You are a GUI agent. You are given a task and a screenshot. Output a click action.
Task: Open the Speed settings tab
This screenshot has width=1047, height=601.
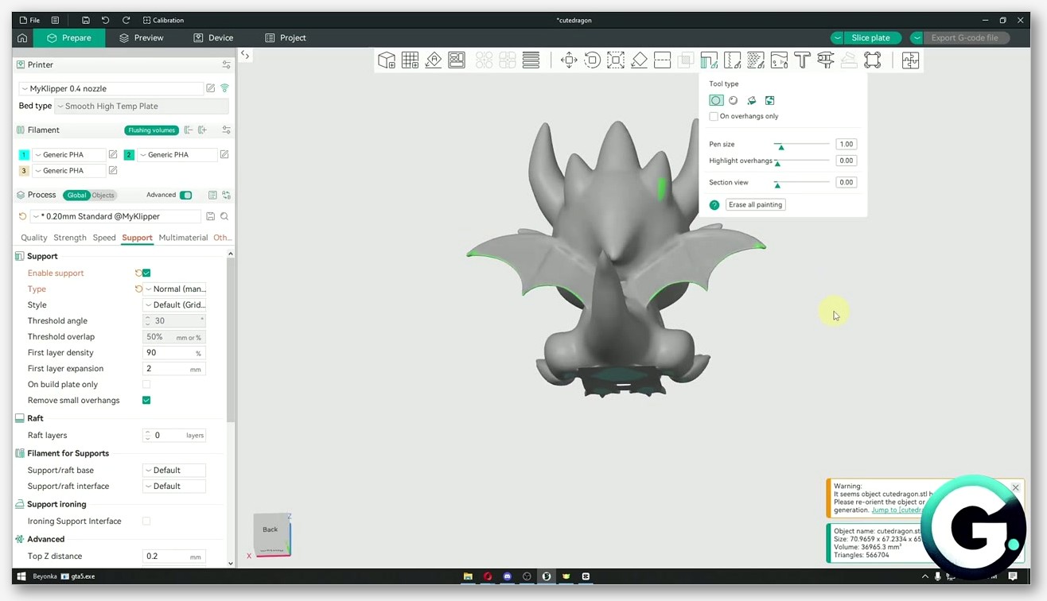pos(104,238)
